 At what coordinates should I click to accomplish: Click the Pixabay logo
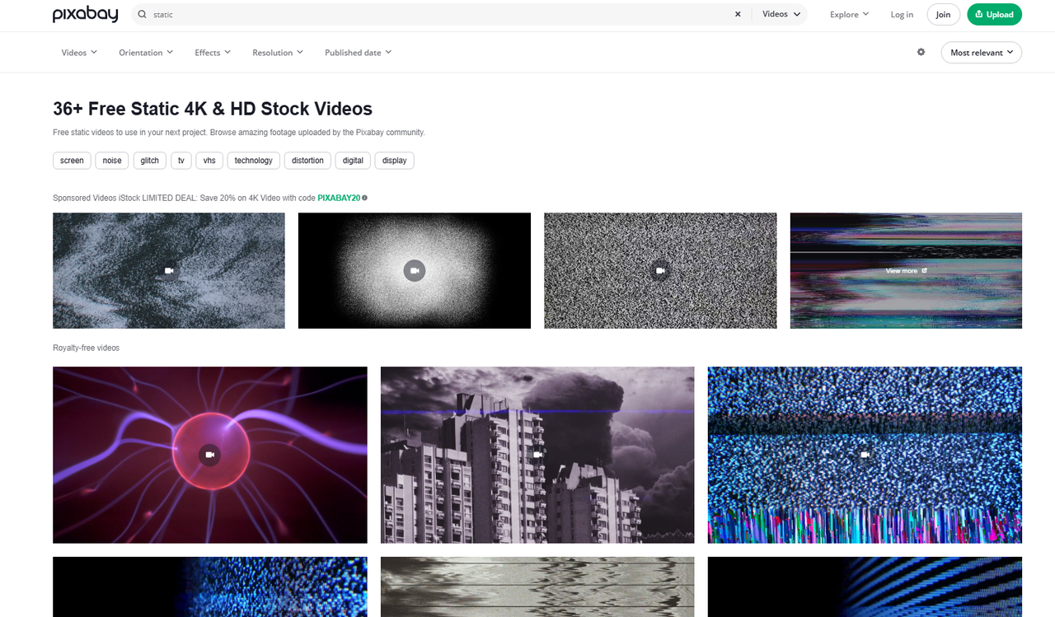pos(85,14)
